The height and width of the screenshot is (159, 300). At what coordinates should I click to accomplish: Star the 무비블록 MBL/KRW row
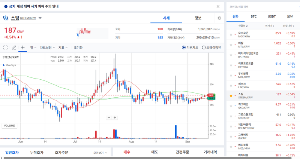click(x=231, y=75)
